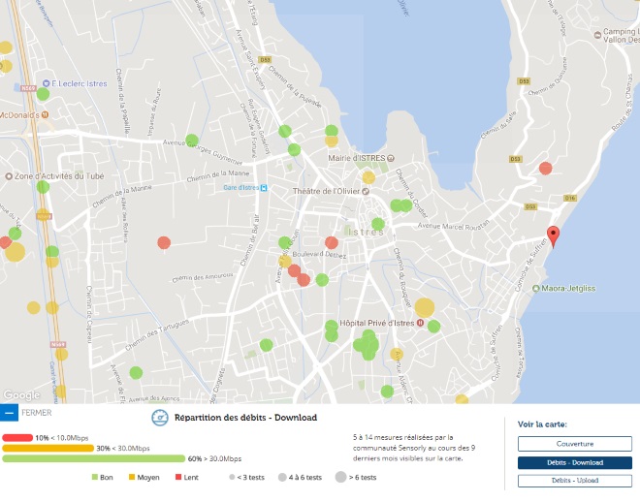Viewport: 640px width, 502px height.
Task: Click the green 60% > 30.0Mbps bar
Action: pyautogui.click(x=93, y=459)
